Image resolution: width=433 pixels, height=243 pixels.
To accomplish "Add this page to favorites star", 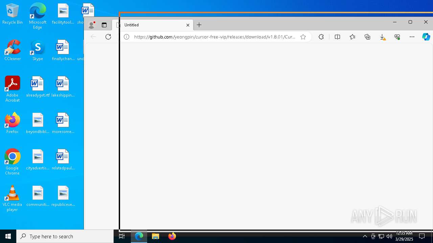I will (x=303, y=37).
